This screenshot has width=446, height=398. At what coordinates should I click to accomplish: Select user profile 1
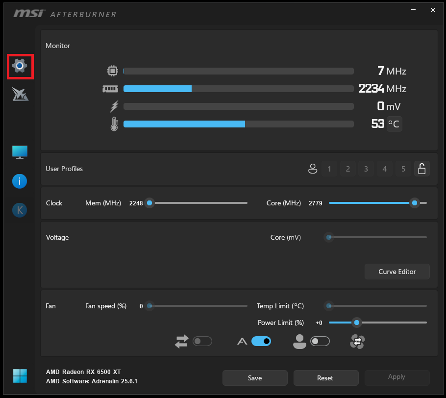click(329, 169)
